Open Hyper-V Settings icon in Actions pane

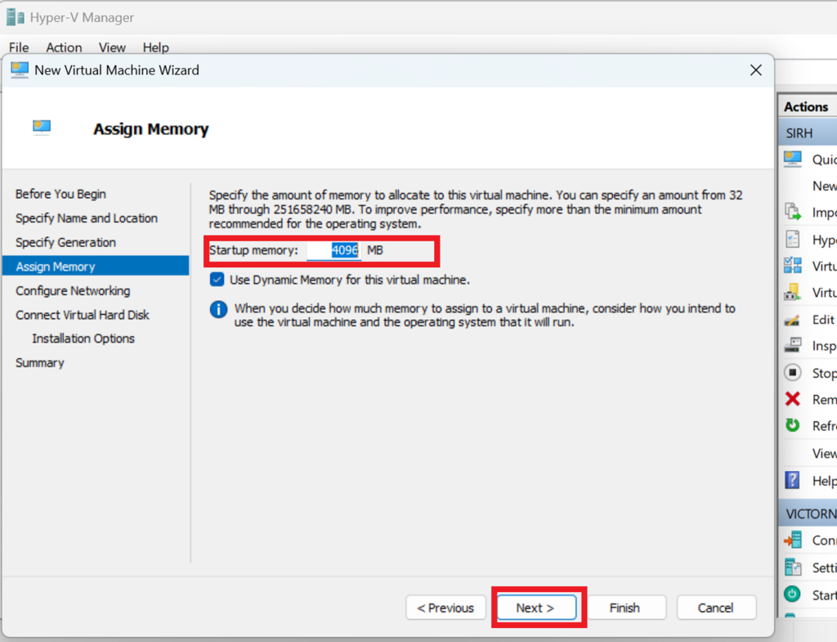coord(792,240)
